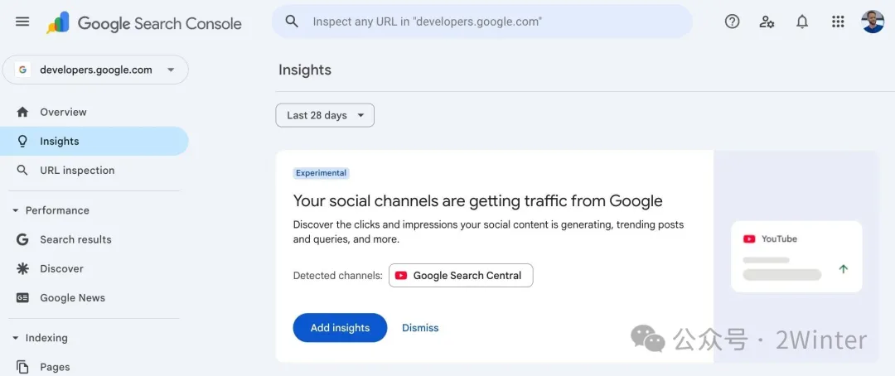Click the Experimental badge

321,173
